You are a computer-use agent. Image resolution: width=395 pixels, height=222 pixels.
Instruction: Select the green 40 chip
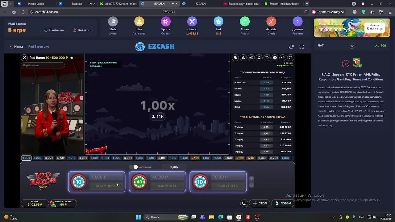(x=139, y=182)
